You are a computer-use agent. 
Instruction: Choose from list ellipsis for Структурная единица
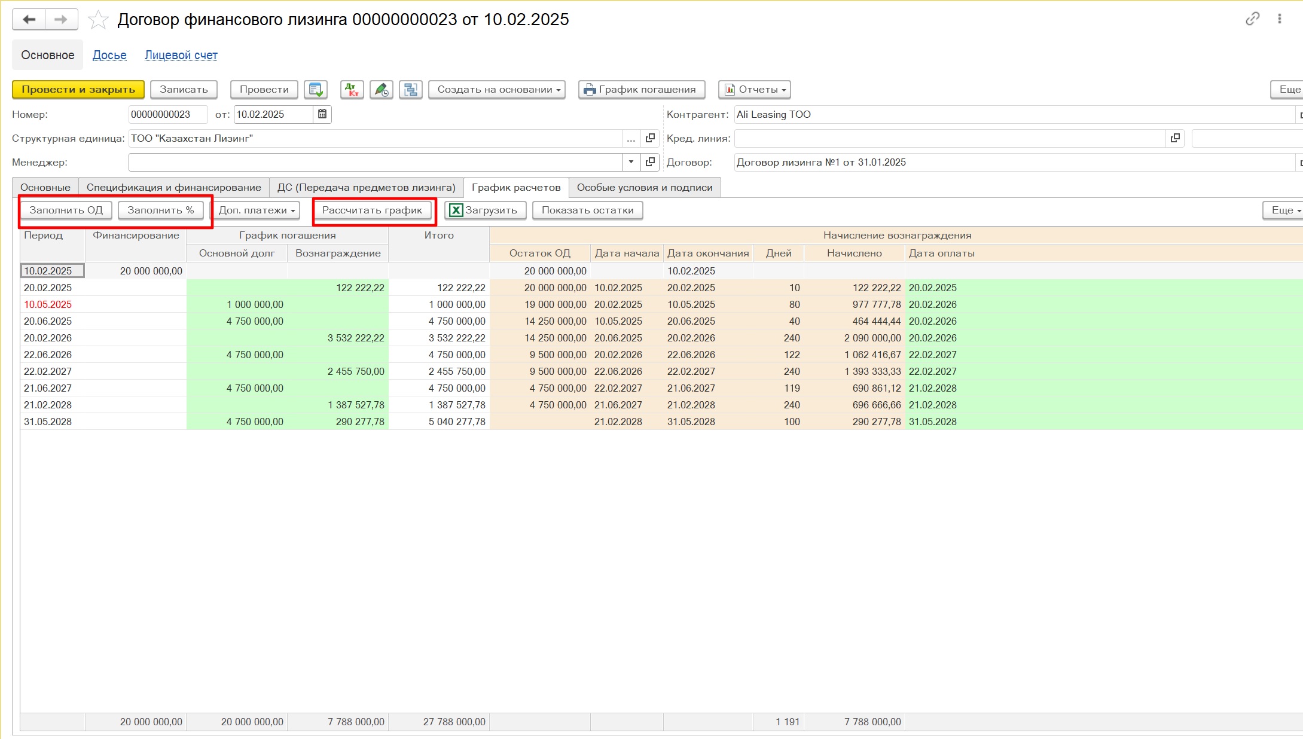tap(631, 138)
